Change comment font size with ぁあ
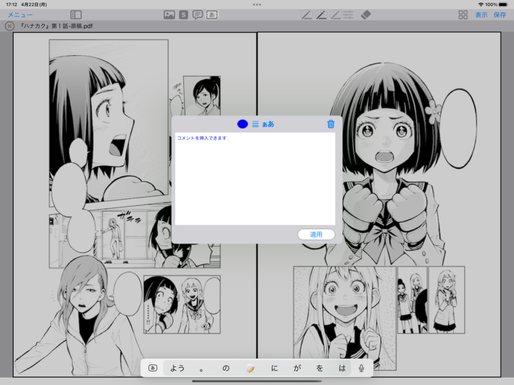The height and width of the screenshot is (385, 514). coord(268,124)
